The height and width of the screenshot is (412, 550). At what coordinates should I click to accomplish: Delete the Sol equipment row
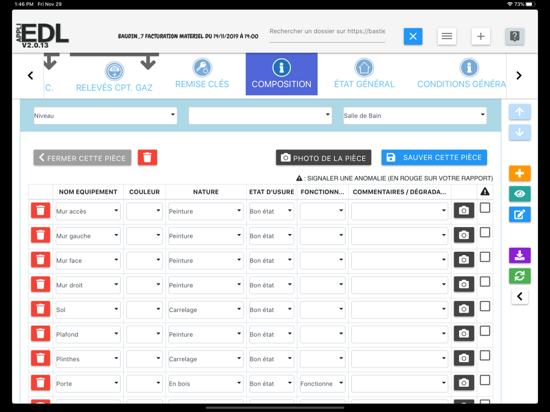coord(40,309)
